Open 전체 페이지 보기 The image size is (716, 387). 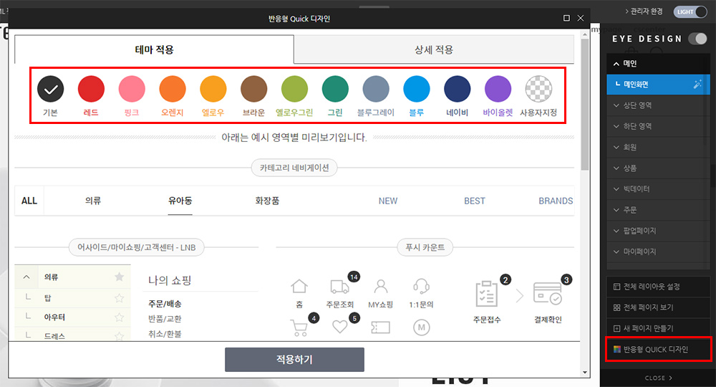click(x=658, y=307)
